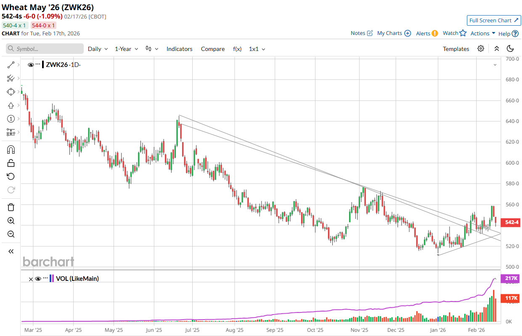Viewport: 522px width, 336px height.
Task: Open the Compare menu
Action: point(212,49)
